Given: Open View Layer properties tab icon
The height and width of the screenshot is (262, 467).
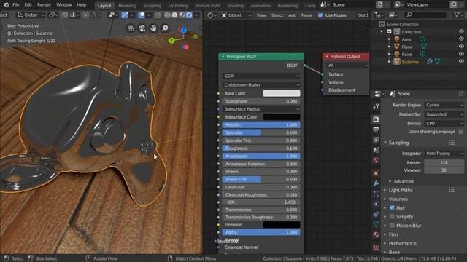Looking at the screenshot, I should coord(376,140).
